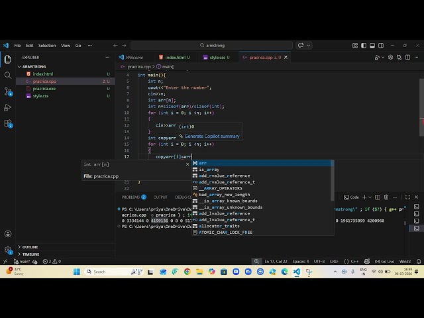Click the armstrong command search box

(212, 46)
